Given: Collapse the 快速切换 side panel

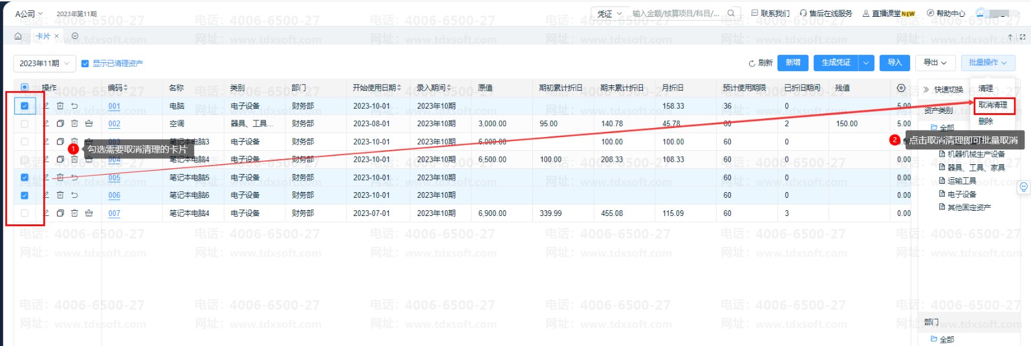Looking at the screenshot, I should click(x=926, y=89).
